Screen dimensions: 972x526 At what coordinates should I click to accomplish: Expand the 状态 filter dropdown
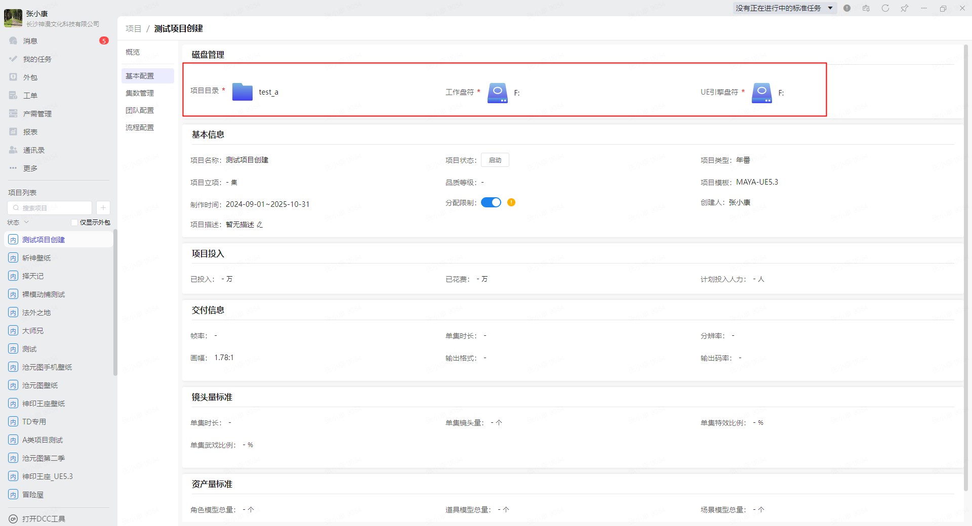[18, 223]
